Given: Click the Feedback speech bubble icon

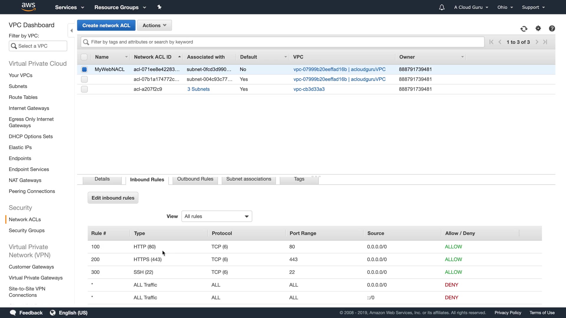Looking at the screenshot, I should click(x=13, y=313).
